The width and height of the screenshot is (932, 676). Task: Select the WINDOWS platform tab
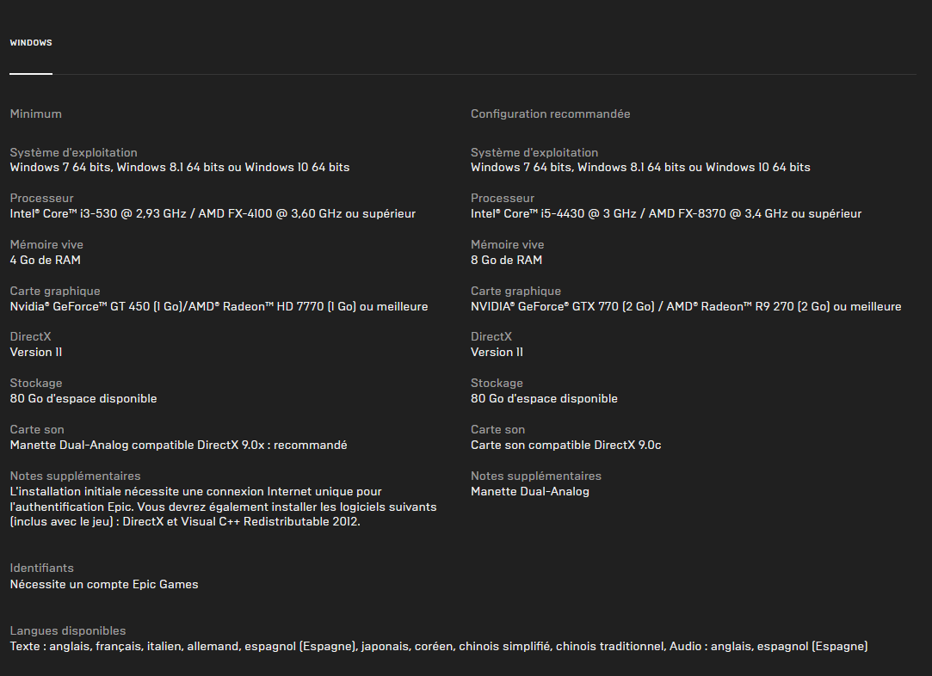(x=31, y=43)
